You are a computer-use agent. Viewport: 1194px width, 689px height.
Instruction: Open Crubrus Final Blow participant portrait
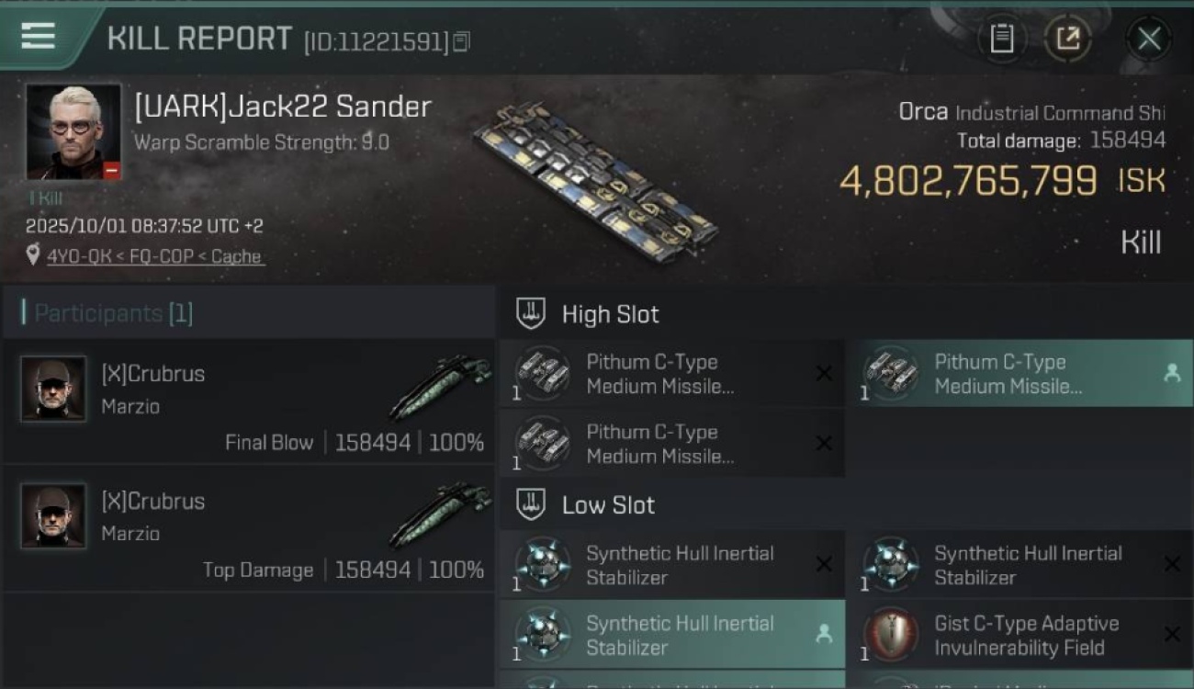coord(53,390)
